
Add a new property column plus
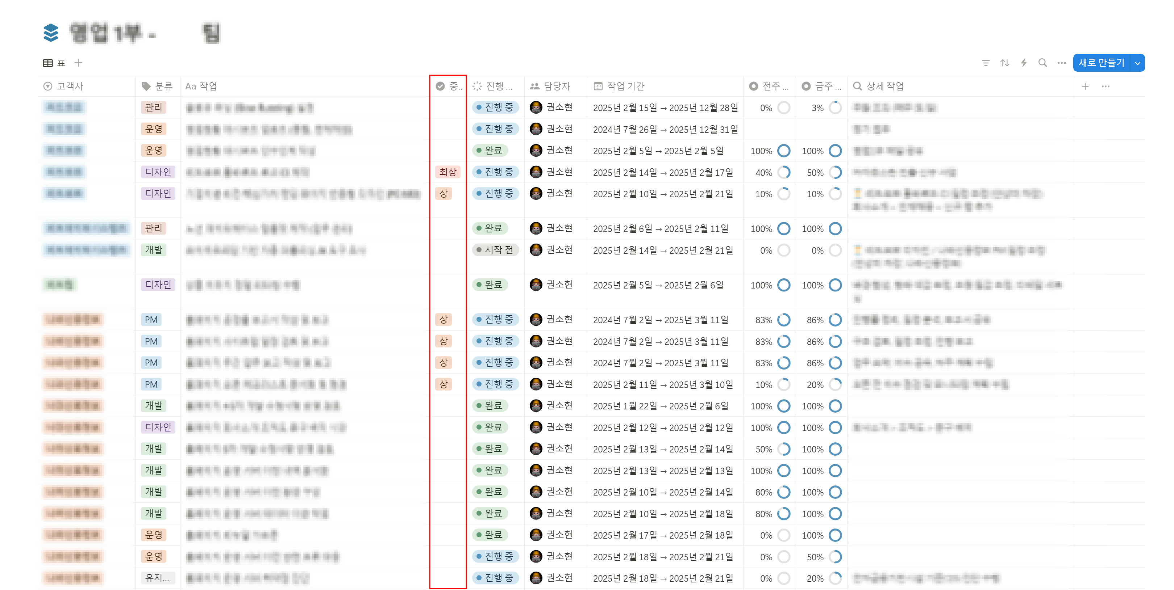point(1085,86)
